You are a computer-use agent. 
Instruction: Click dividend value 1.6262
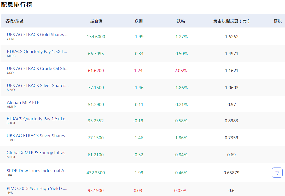coord(232,37)
